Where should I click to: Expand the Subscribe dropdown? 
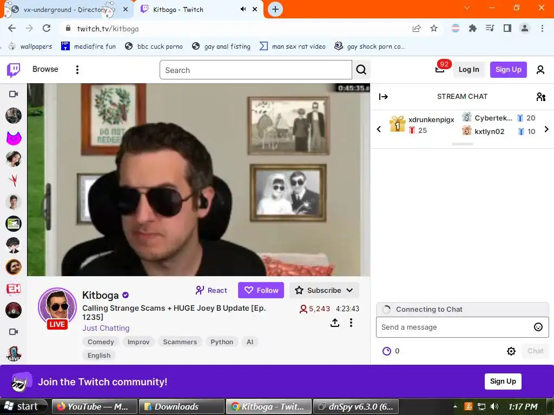[349, 290]
